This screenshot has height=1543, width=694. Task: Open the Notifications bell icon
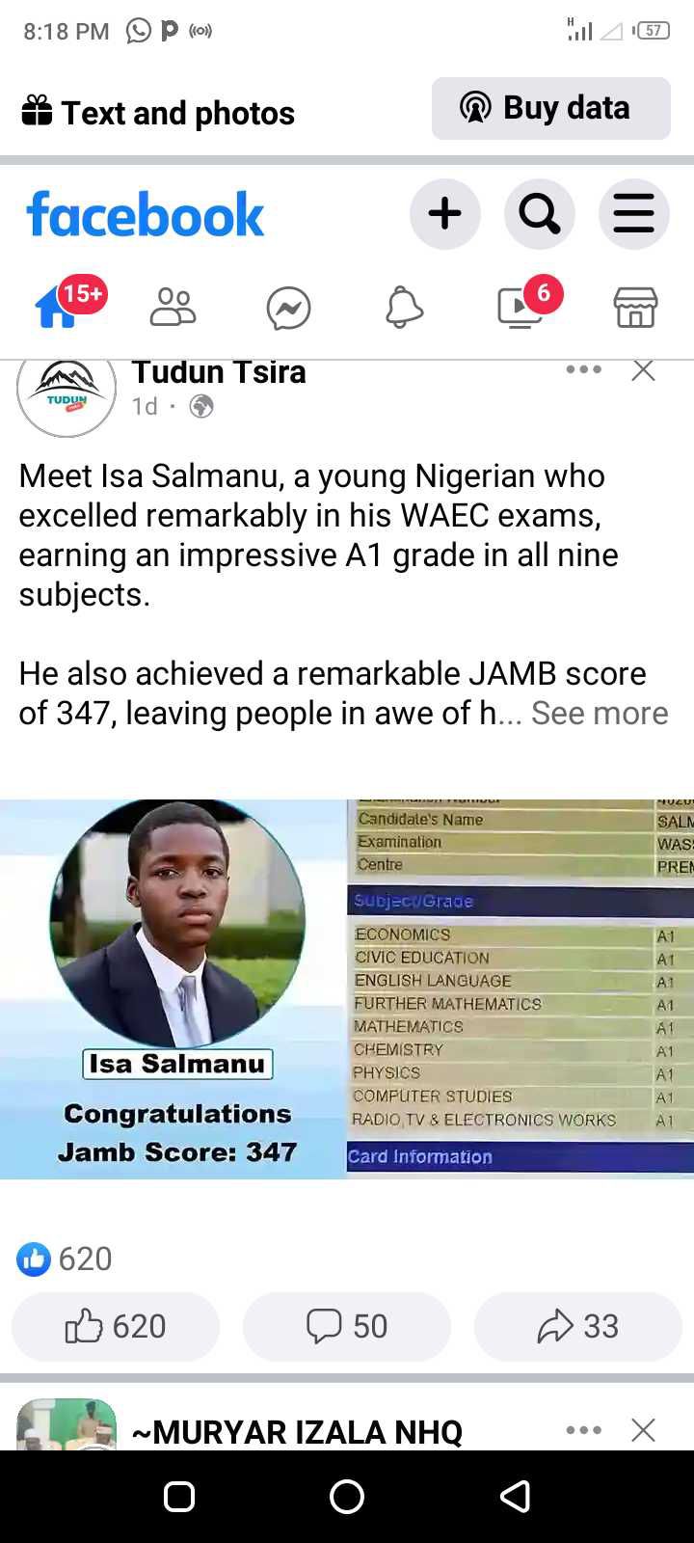pyautogui.click(x=404, y=309)
